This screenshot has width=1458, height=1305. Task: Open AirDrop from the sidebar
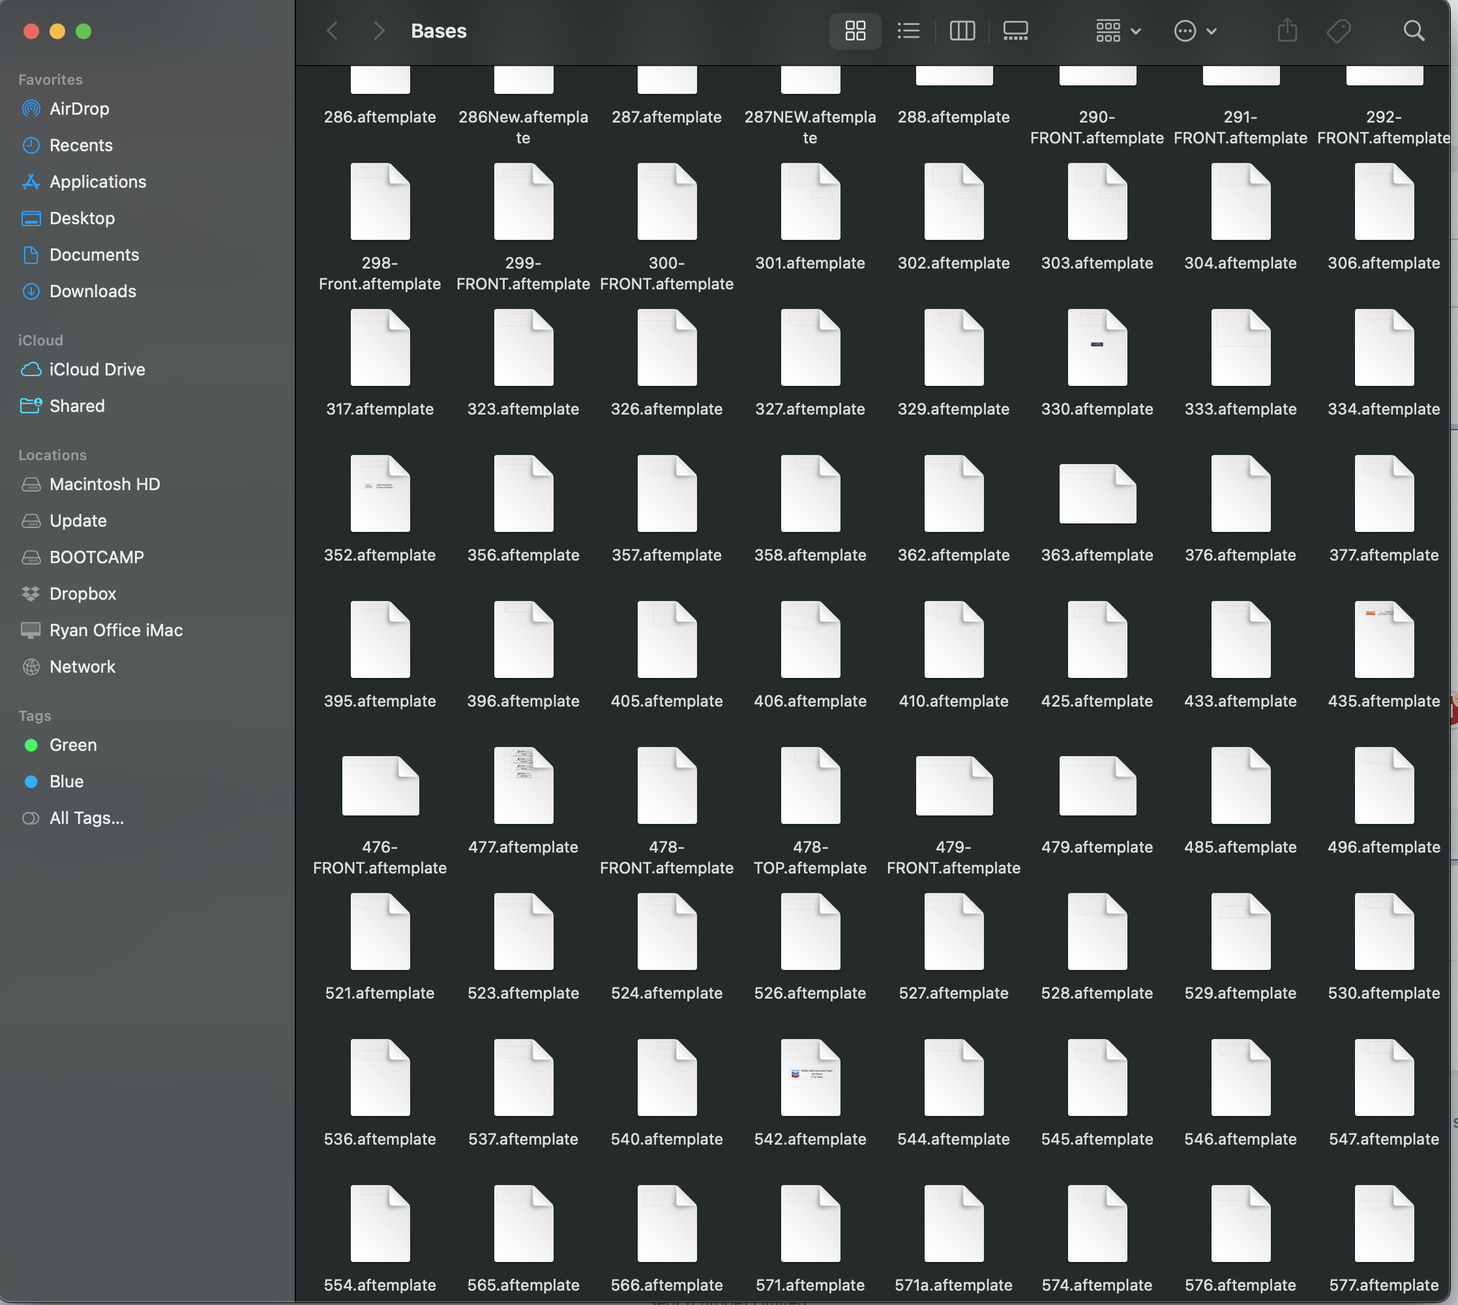(79, 109)
